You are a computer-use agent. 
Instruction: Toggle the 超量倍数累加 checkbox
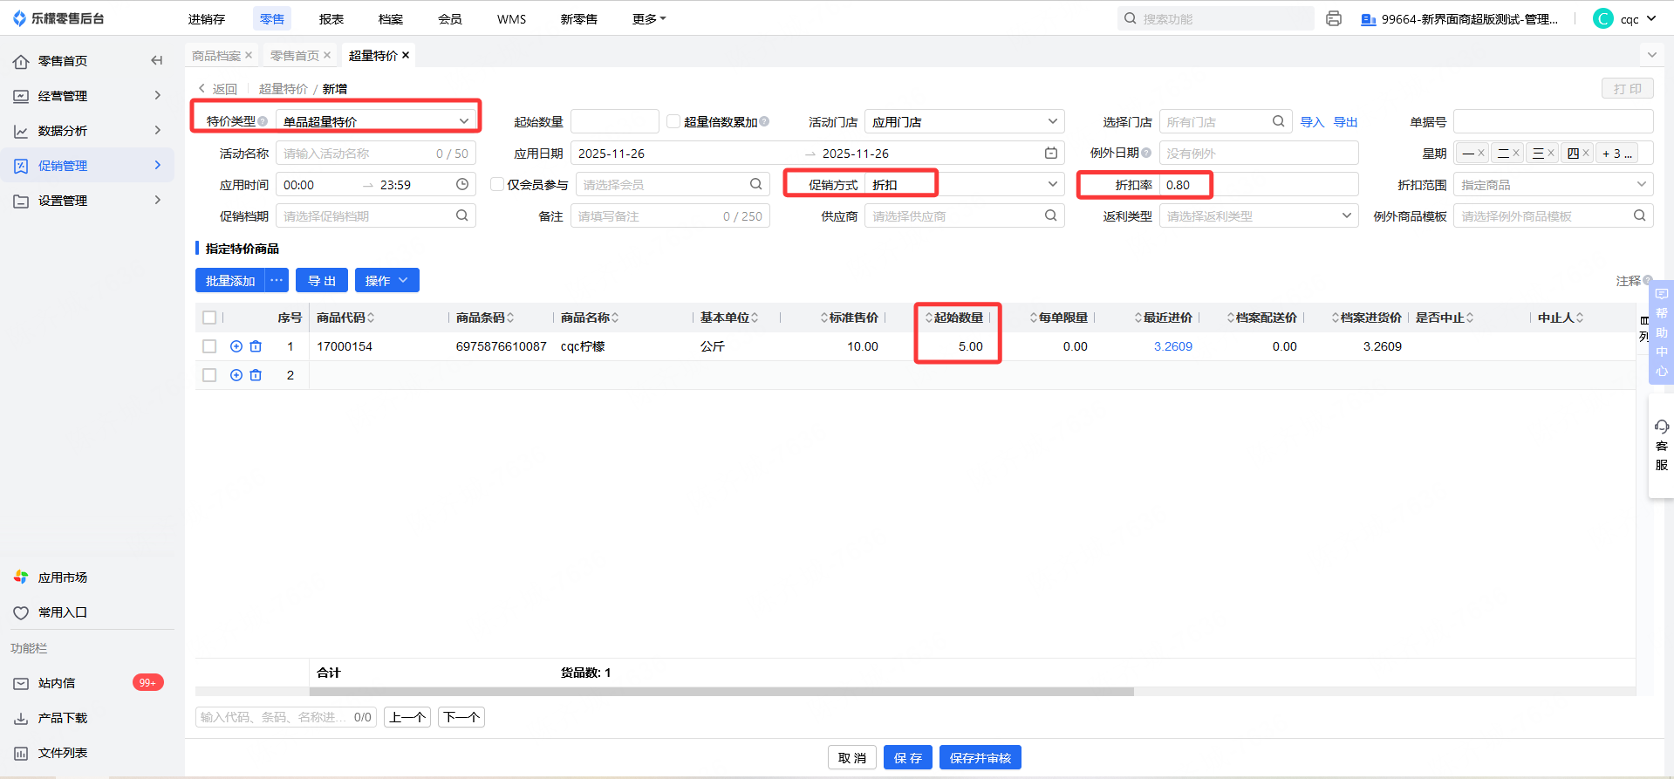(673, 121)
